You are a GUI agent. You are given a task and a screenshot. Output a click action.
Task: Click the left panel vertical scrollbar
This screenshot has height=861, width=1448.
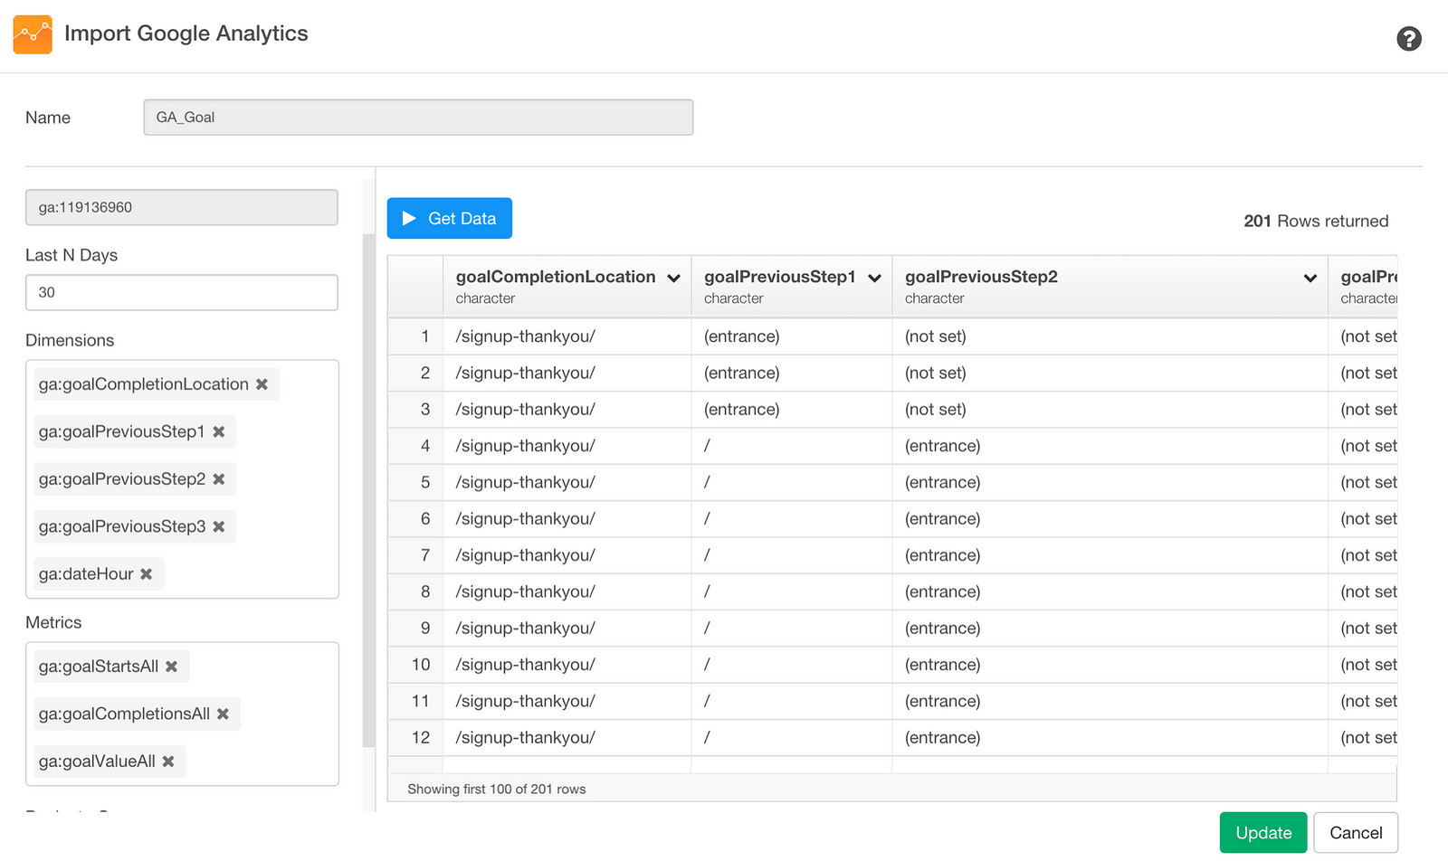pyautogui.click(x=368, y=490)
